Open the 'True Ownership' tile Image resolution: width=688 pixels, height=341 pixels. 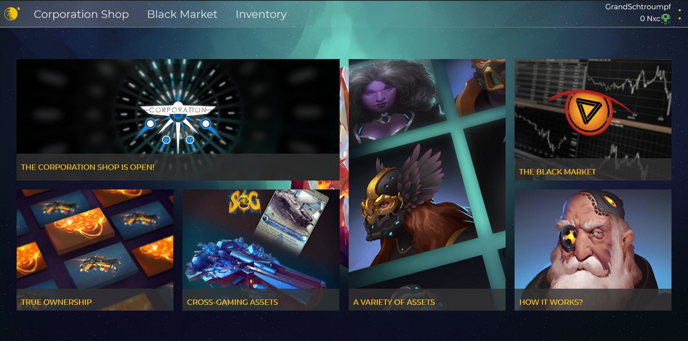click(95, 250)
